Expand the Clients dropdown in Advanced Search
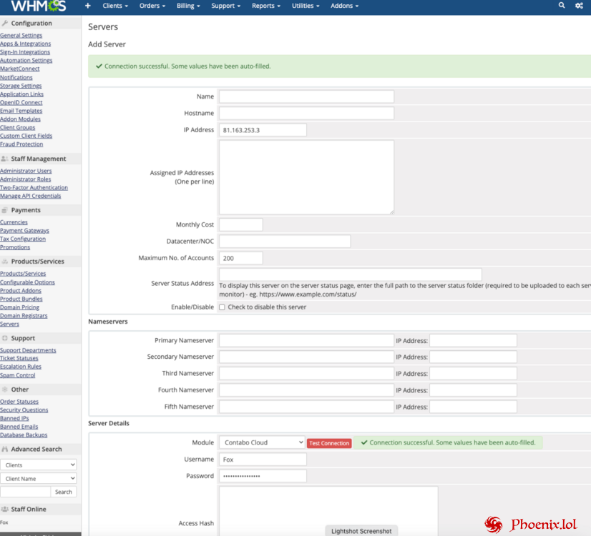591x536 pixels. pyautogui.click(x=39, y=465)
